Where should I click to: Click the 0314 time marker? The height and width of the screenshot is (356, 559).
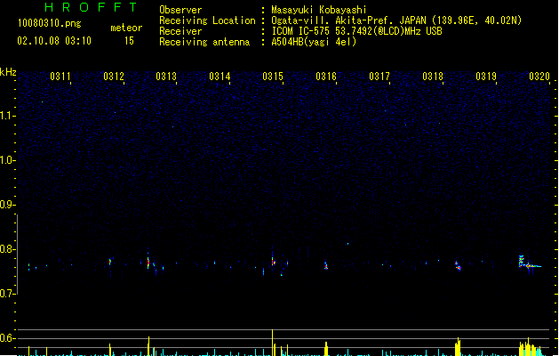[220, 77]
